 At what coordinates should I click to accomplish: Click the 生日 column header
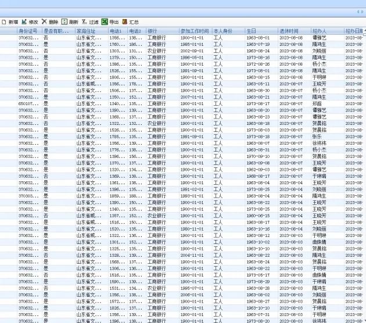click(x=251, y=31)
